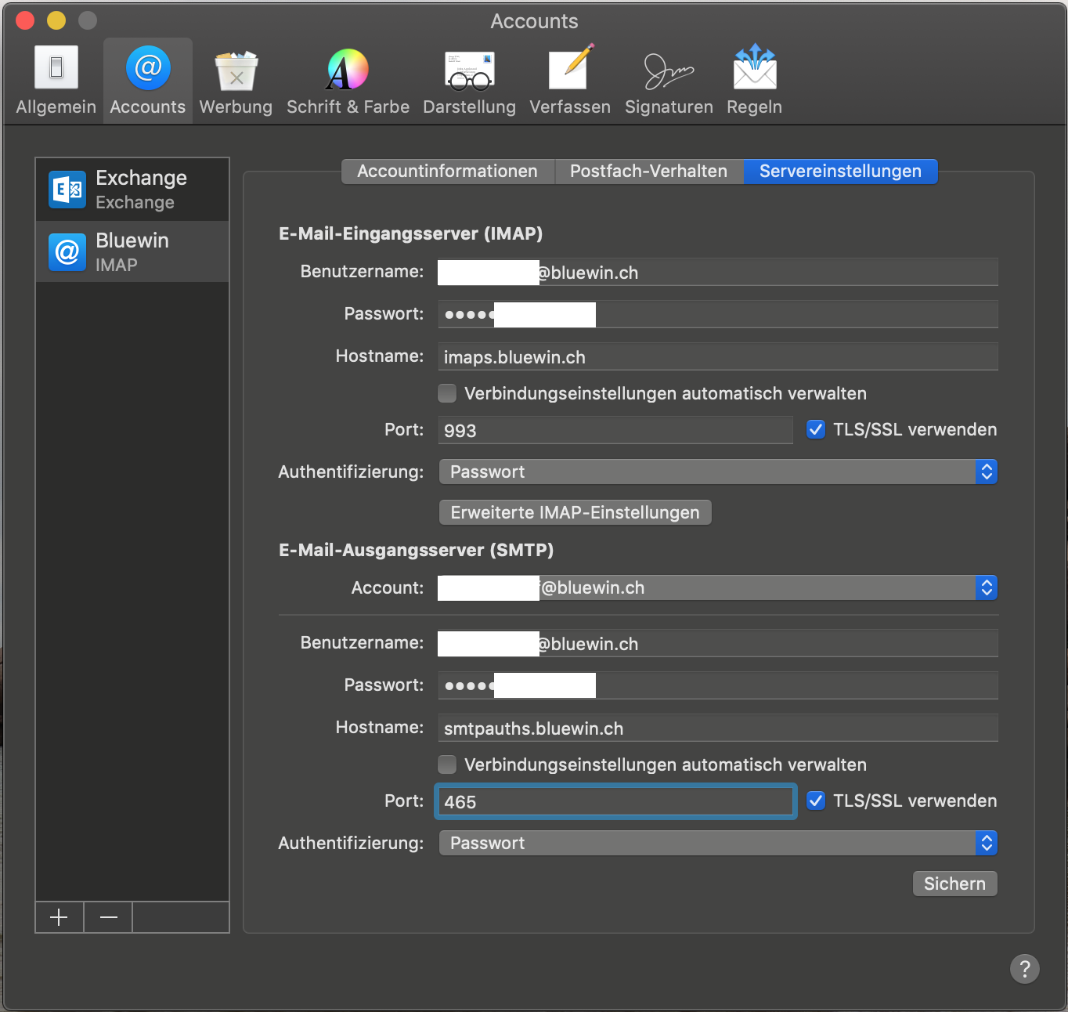
Task: Open the Werbung junk mail pane
Action: [x=236, y=80]
